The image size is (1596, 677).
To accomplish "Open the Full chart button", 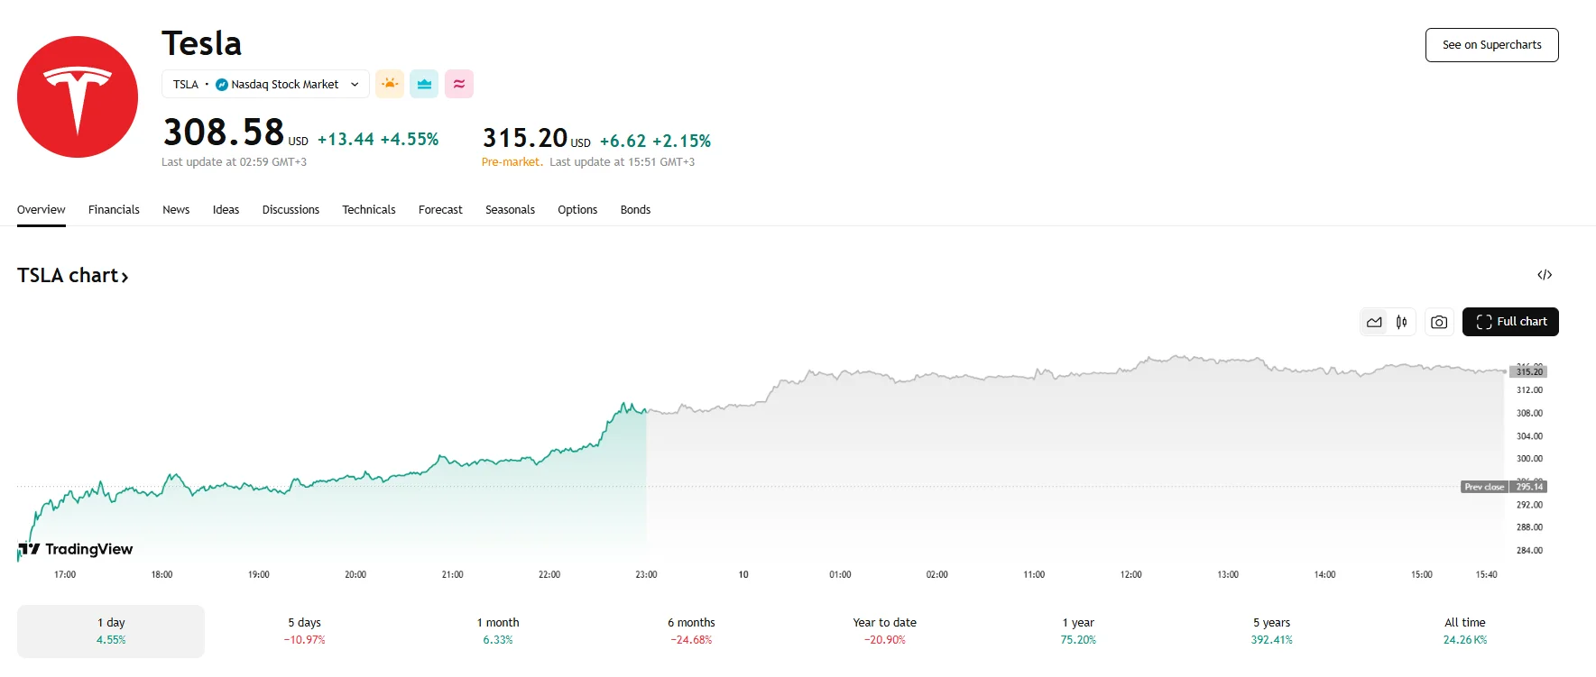I will (1510, 322).
